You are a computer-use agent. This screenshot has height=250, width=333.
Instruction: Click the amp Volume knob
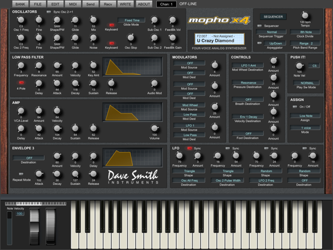pyautogui.click(x=154, y=128)
